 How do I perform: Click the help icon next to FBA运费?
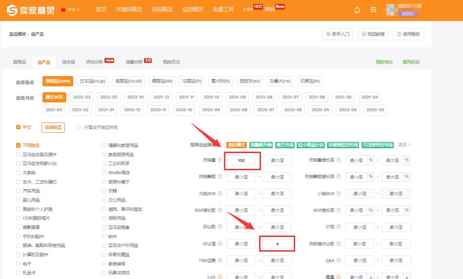click(220, 260)
